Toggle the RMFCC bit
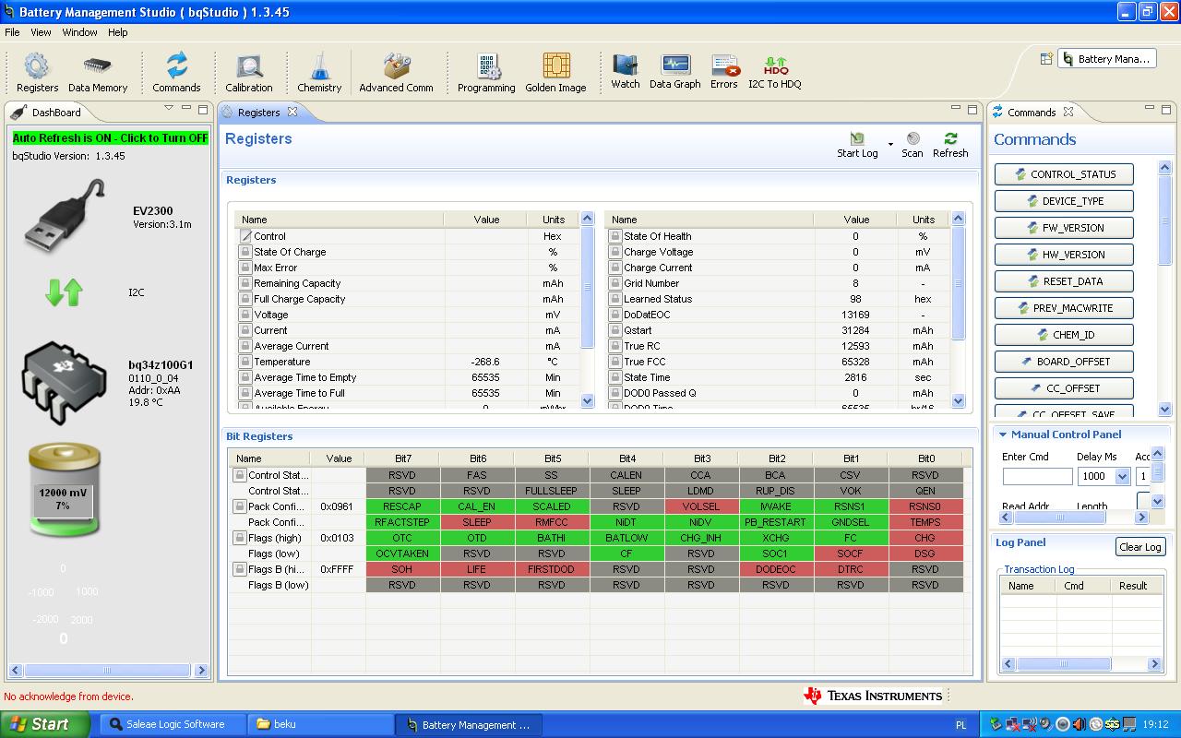The image size is (1181, 738). pos(552,522)
